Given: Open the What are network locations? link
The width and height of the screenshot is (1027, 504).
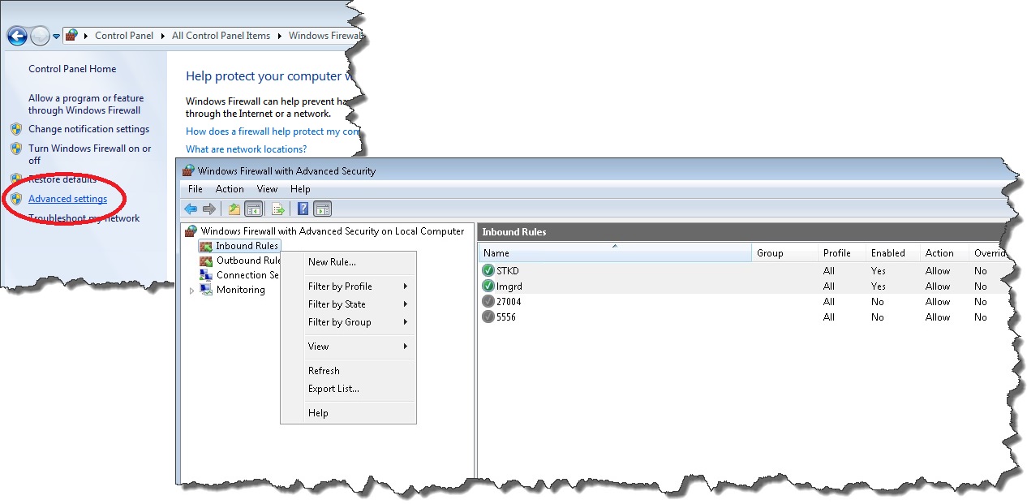Looking at the screenshot, I should 246,149.
